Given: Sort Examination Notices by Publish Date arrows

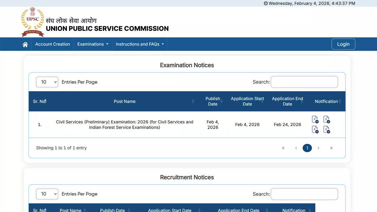Looking at the screenshot, I should (221, 101).
